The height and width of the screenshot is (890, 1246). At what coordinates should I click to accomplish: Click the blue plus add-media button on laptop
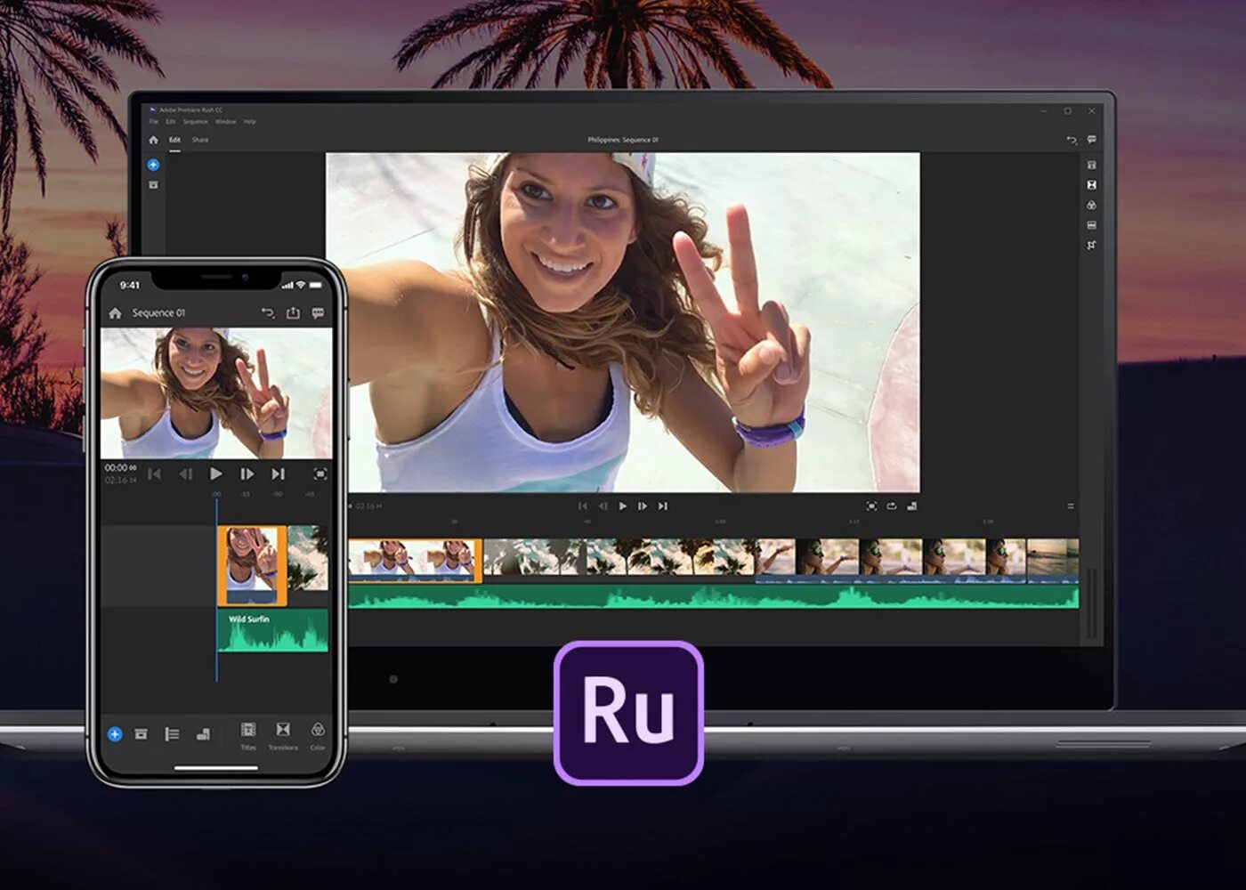(x=153, y=165)
